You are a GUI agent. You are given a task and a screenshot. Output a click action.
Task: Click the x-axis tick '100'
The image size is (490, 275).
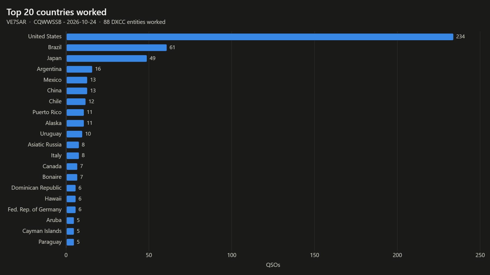pyautogui.click(x=232, y=255)
